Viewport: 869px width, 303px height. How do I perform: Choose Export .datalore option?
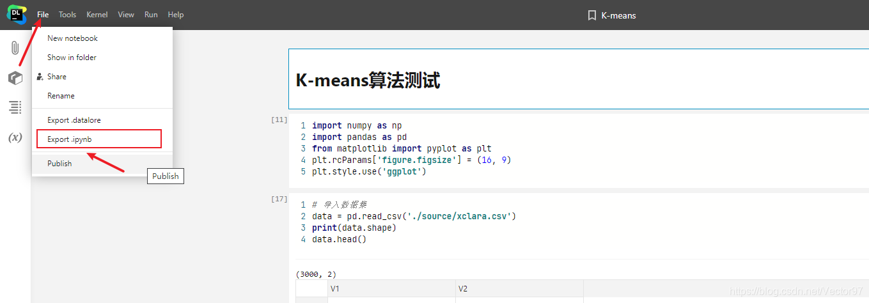coord(102,120)
